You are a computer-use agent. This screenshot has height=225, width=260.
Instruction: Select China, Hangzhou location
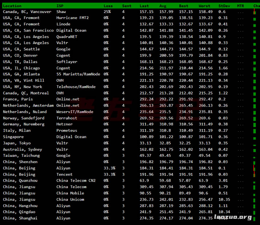click(x=20, y=206)
